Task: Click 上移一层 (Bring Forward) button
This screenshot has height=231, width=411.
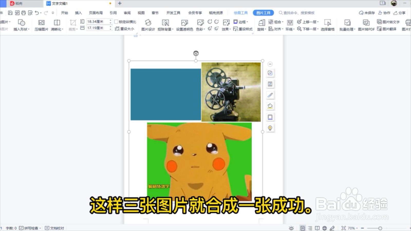Action: (x=308, y=22)
